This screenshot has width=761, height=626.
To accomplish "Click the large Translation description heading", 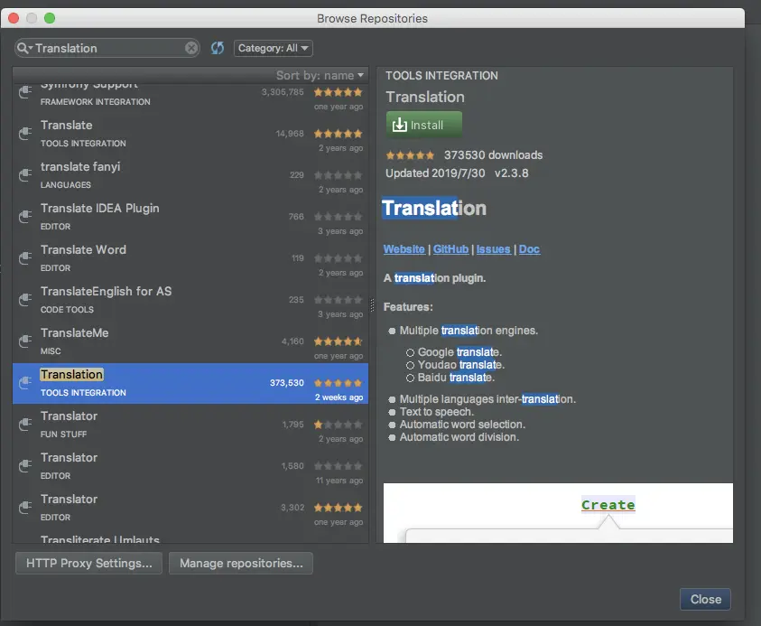I will 434,209.
